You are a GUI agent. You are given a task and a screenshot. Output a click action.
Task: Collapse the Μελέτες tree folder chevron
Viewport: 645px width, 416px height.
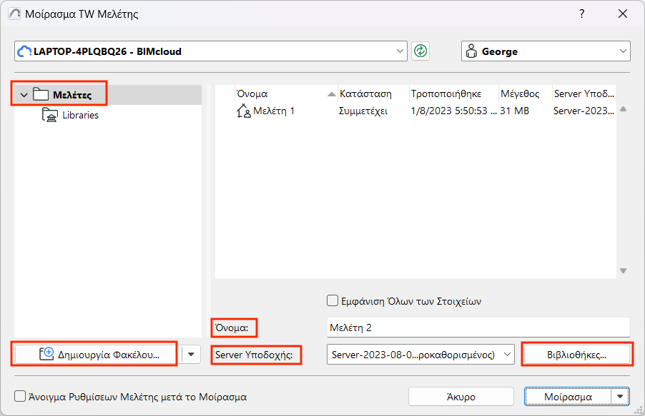[24, 95]
